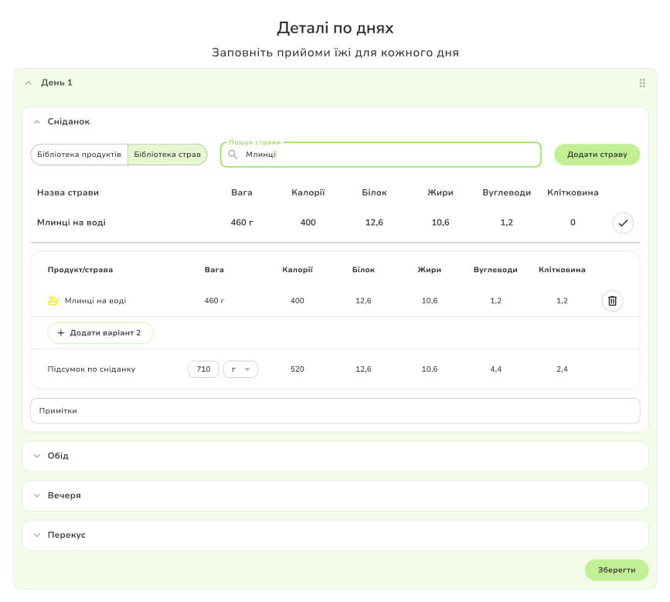670x602 pixels.
Task: Click the drag handle icon for День 1
Action: click(642, 83)
